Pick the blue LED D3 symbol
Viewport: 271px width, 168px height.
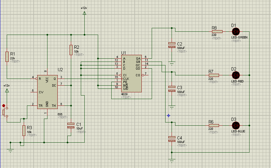pyautogui.click(x=236, y=125)
